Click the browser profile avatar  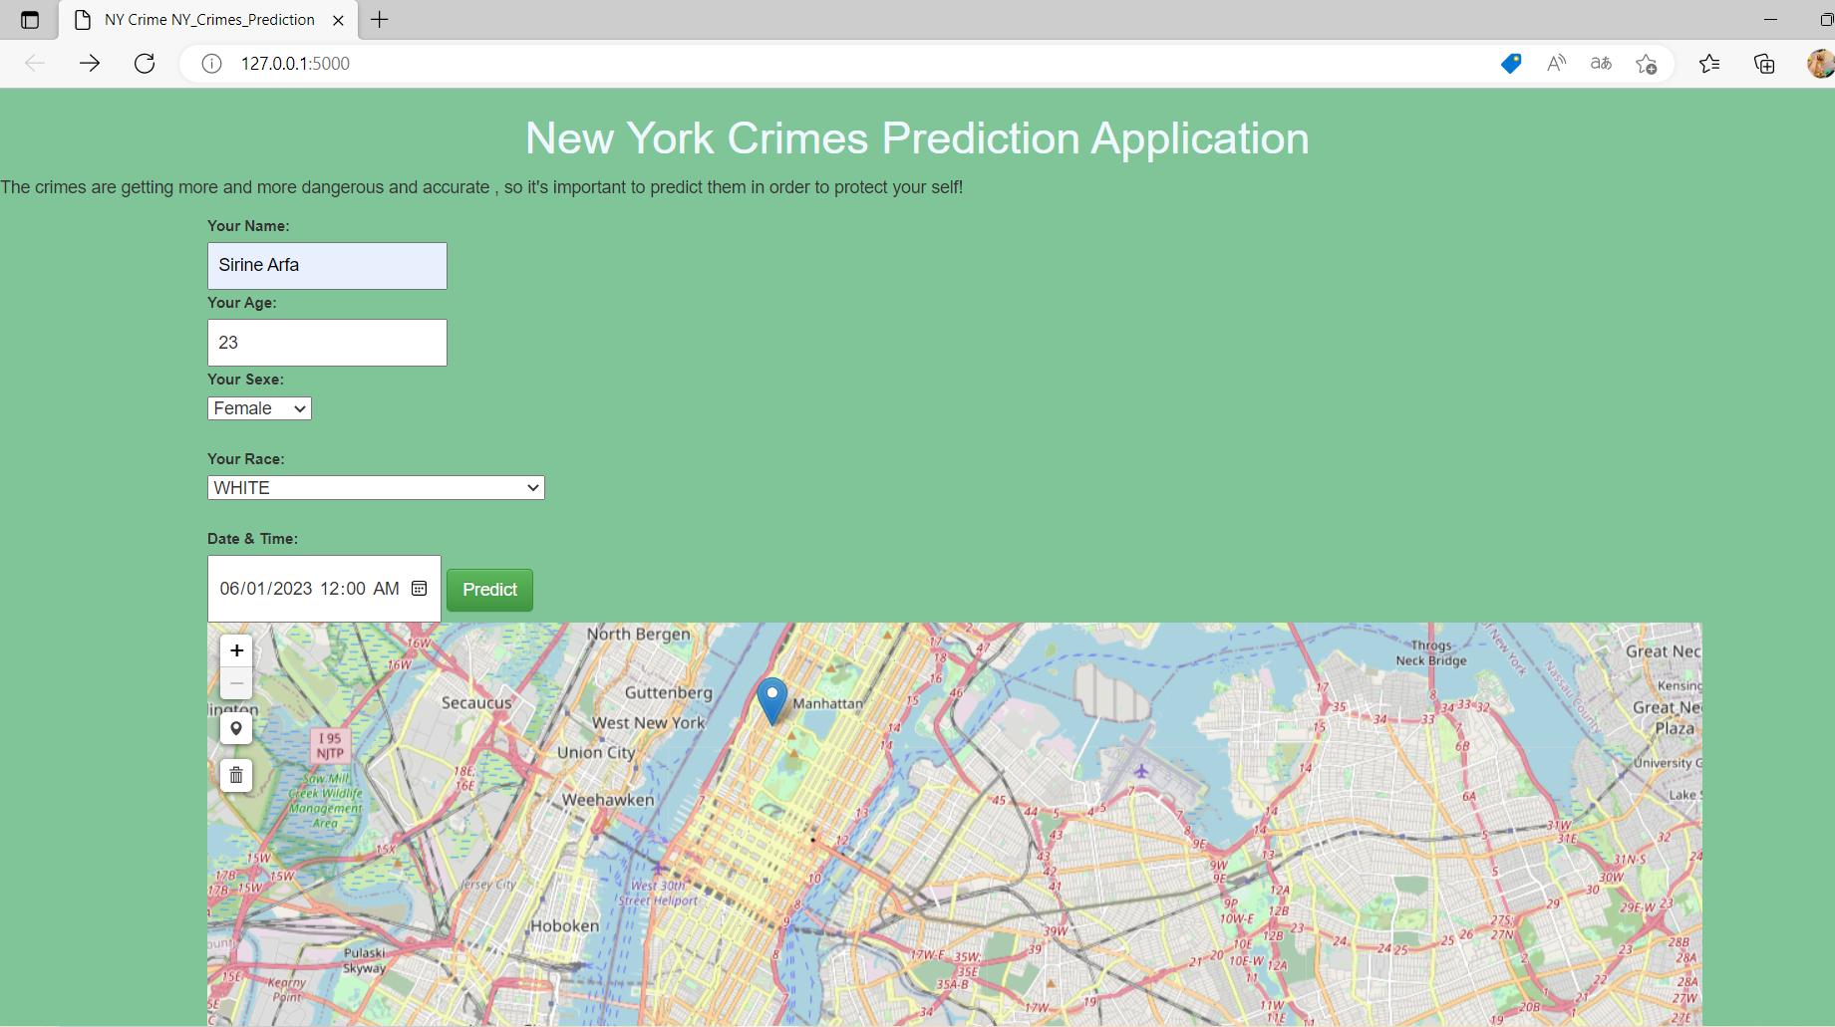[x=1821, y=63]
